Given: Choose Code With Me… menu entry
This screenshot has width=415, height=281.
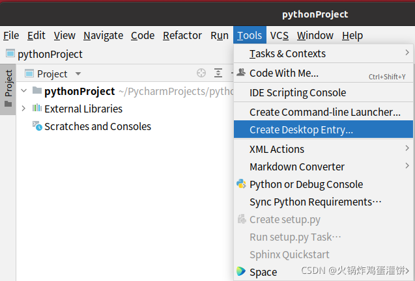Looking at the screenshot, I should pyautogui.click(x=323, y=73).
